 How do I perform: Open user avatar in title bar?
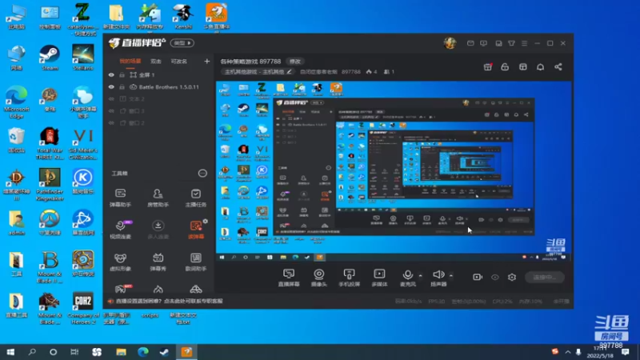tap(450, 43)
